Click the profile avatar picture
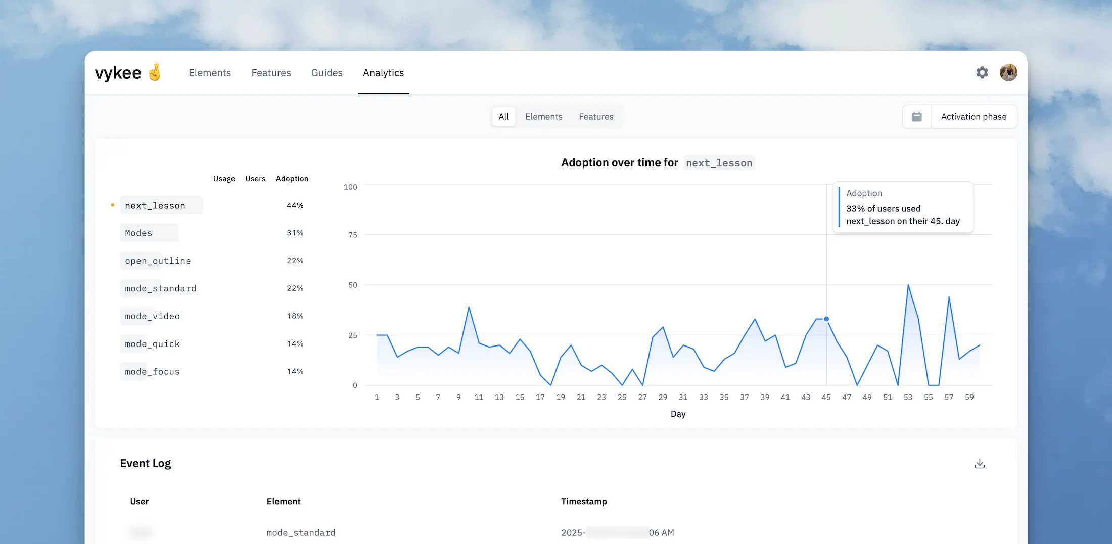 point(1008,72)
